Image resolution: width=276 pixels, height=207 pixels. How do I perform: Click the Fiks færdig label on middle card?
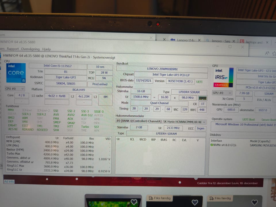pos(160,198)
